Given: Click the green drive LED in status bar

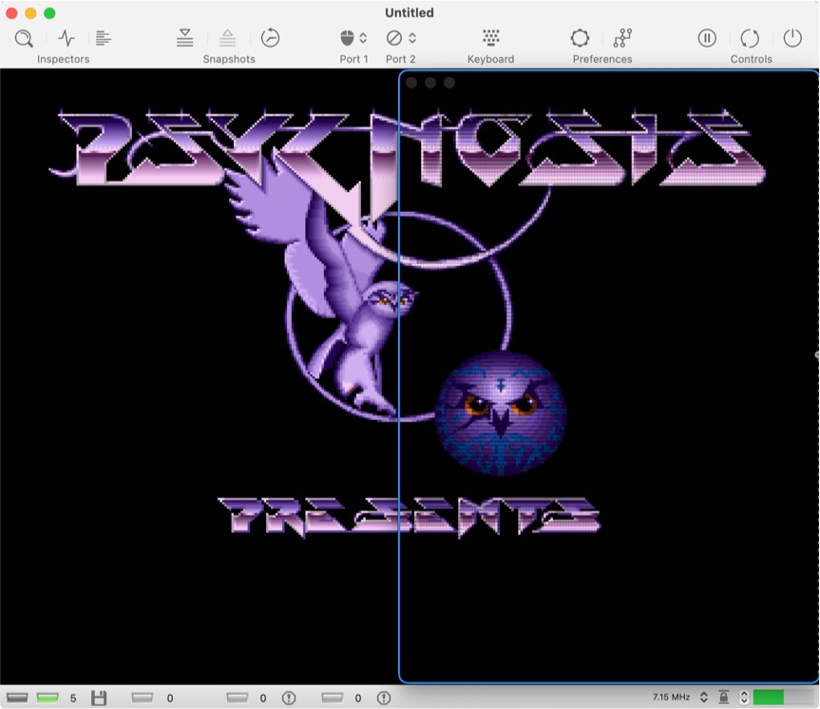Looking at the screenshot, I should point(48,698).
